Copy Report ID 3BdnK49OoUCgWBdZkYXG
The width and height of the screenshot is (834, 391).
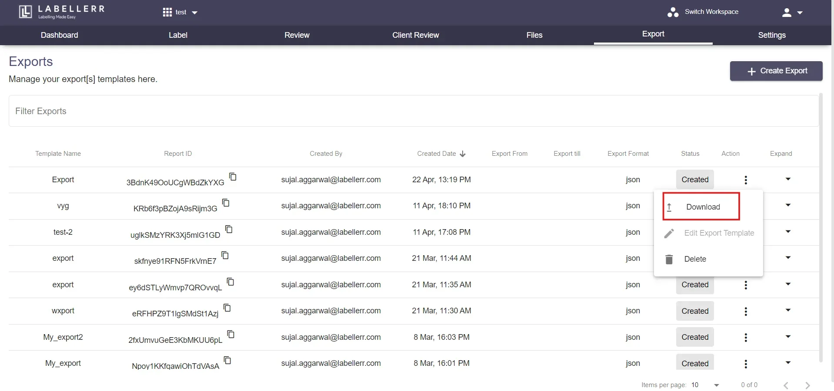click(x=233, y=177)
